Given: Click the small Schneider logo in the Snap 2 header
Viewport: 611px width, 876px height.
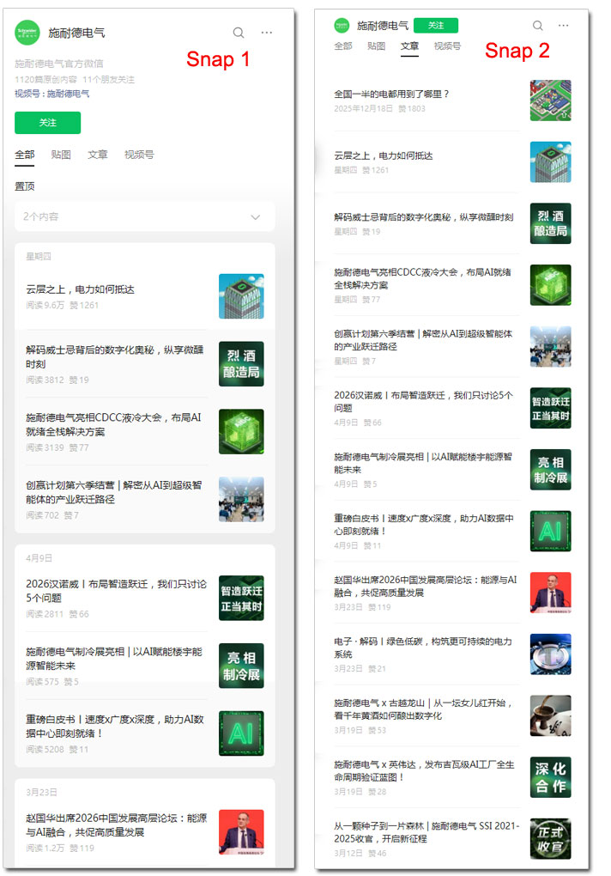Looking at the screenshot, I should 342,26.
